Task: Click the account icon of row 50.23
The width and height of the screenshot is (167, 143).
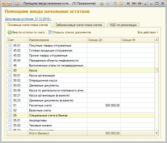Action: [10, 100]
